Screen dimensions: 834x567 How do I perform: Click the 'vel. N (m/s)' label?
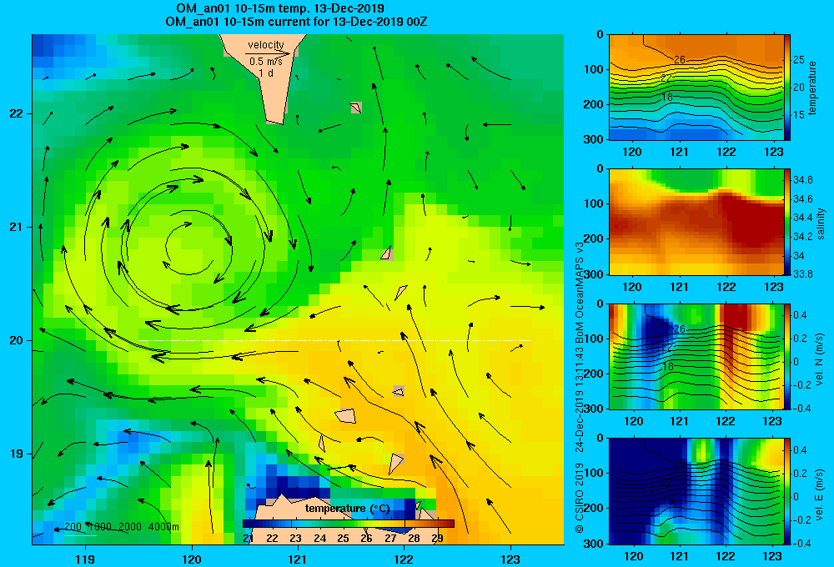click(820, 359)
